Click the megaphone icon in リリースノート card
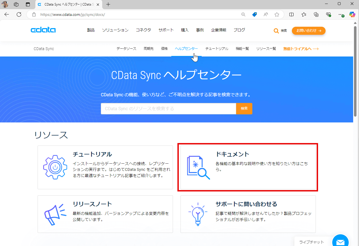Screen dimensions: 359x246 [x=55, y=214]
